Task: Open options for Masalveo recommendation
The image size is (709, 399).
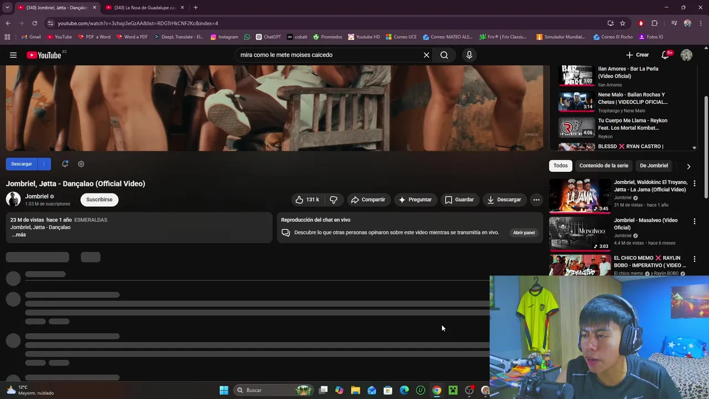Action: coord(694,221)
